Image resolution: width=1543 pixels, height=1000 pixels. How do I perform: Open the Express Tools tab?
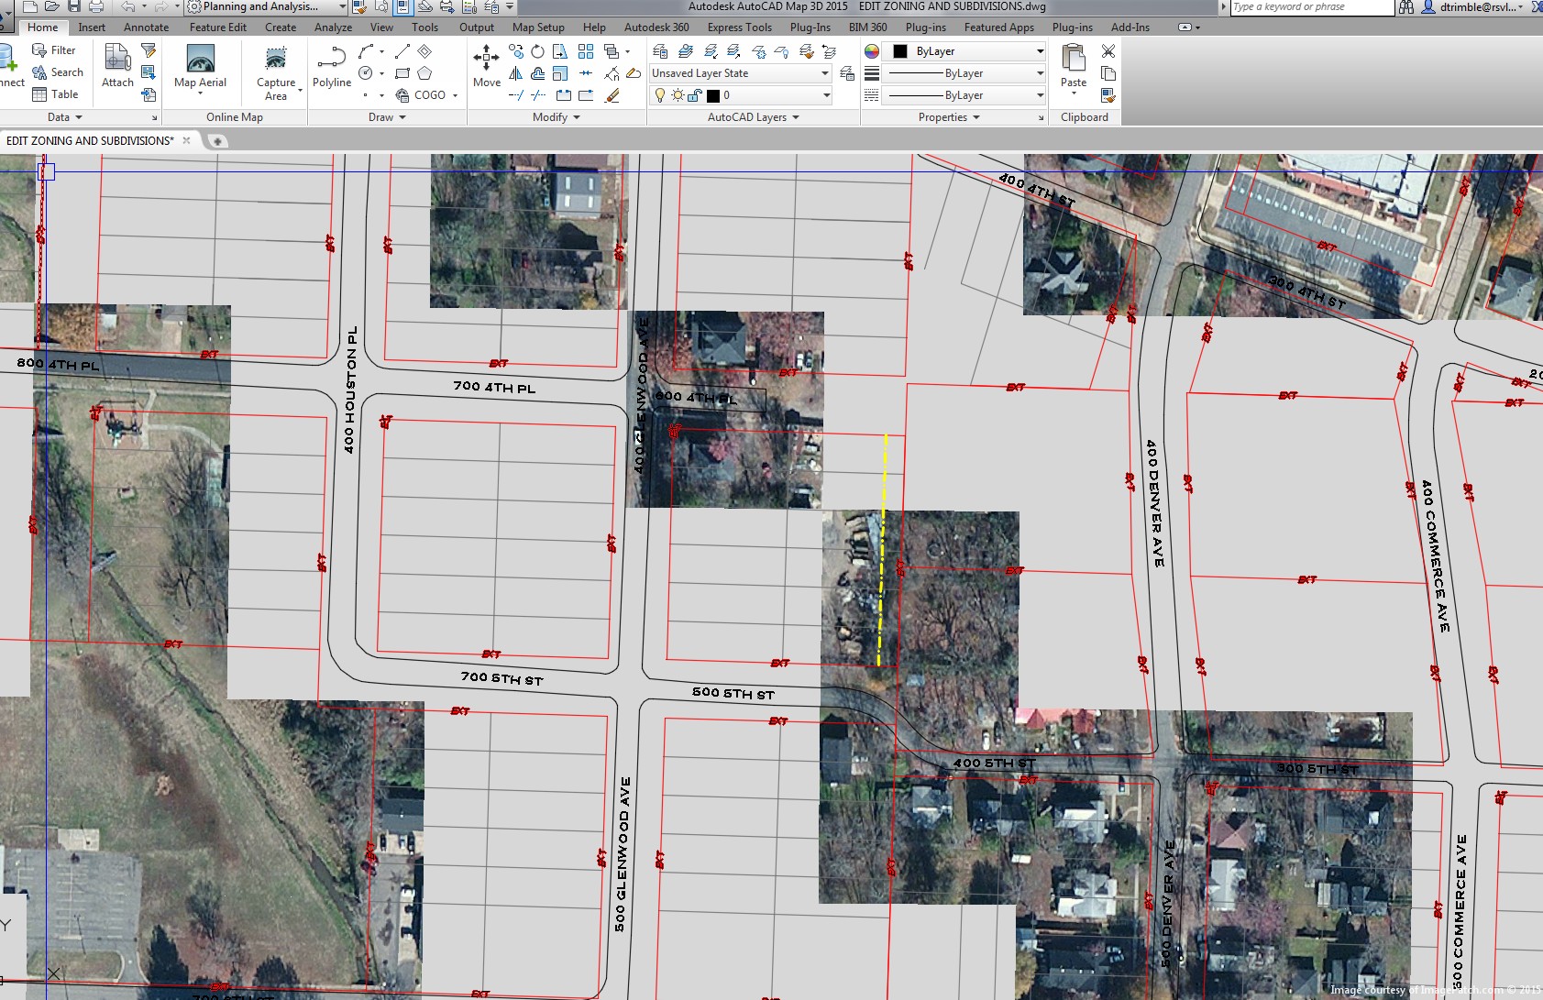pos(739,27)
